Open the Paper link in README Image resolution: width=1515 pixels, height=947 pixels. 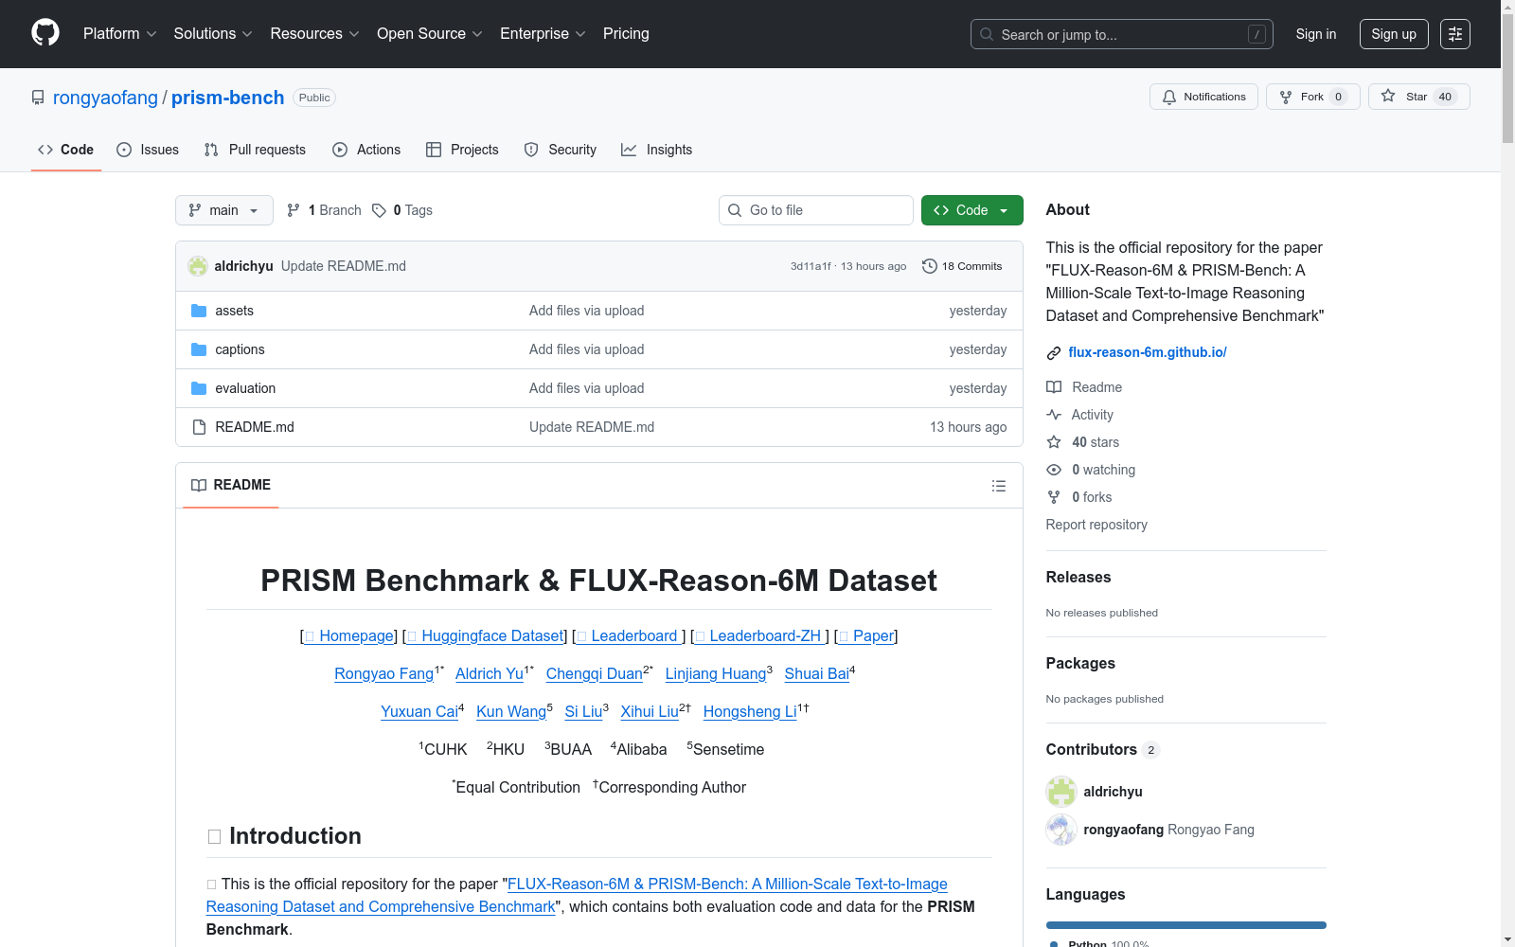click(866, 635)
